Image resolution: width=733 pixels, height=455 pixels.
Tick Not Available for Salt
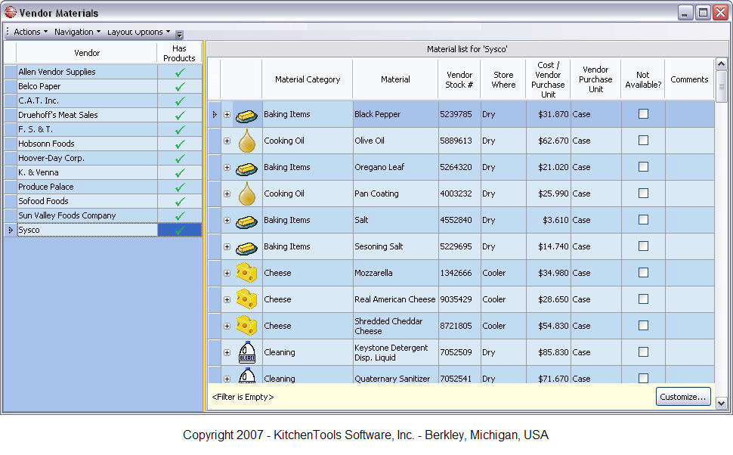[643, 219]
